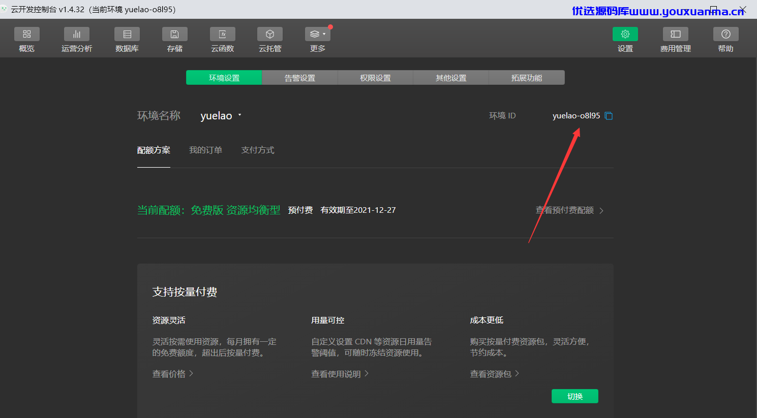The image size is (757, 418).
Task: Open the 存储 storage icon
Action: (175, 34)
